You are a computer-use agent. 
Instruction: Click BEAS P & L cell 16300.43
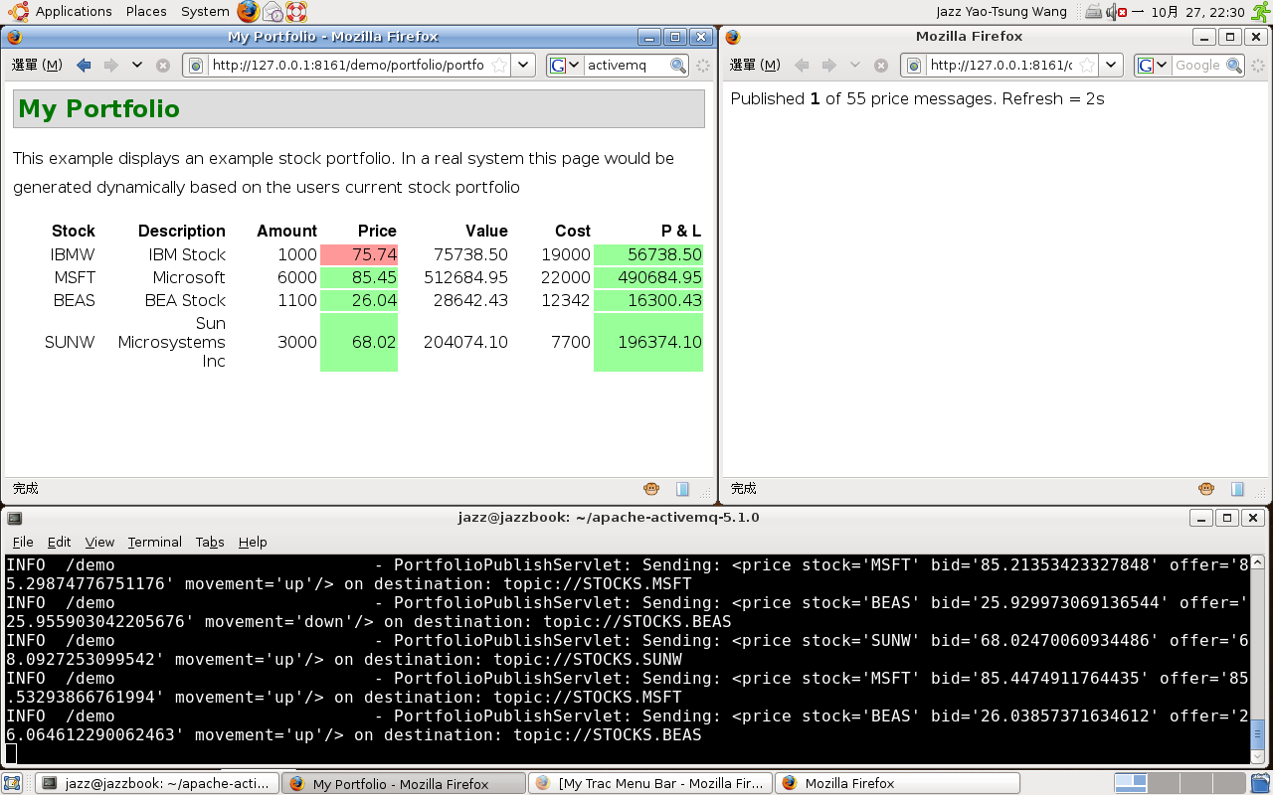(x=648, y=300)
